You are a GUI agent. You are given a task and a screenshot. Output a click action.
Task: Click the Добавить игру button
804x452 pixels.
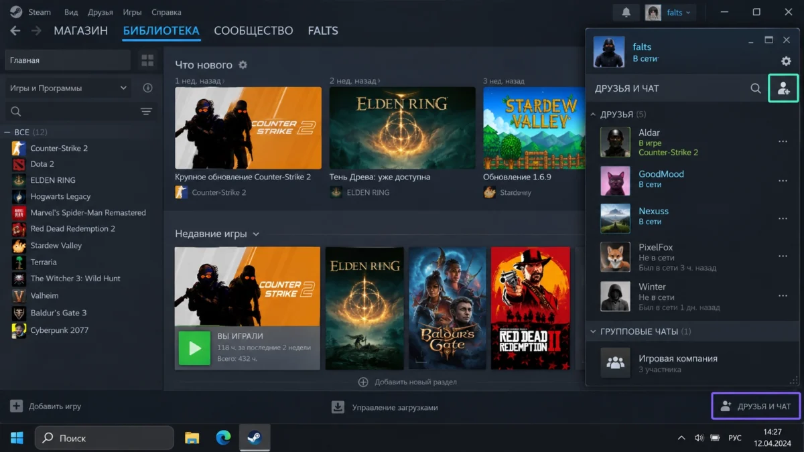click(x=46, y=406)
